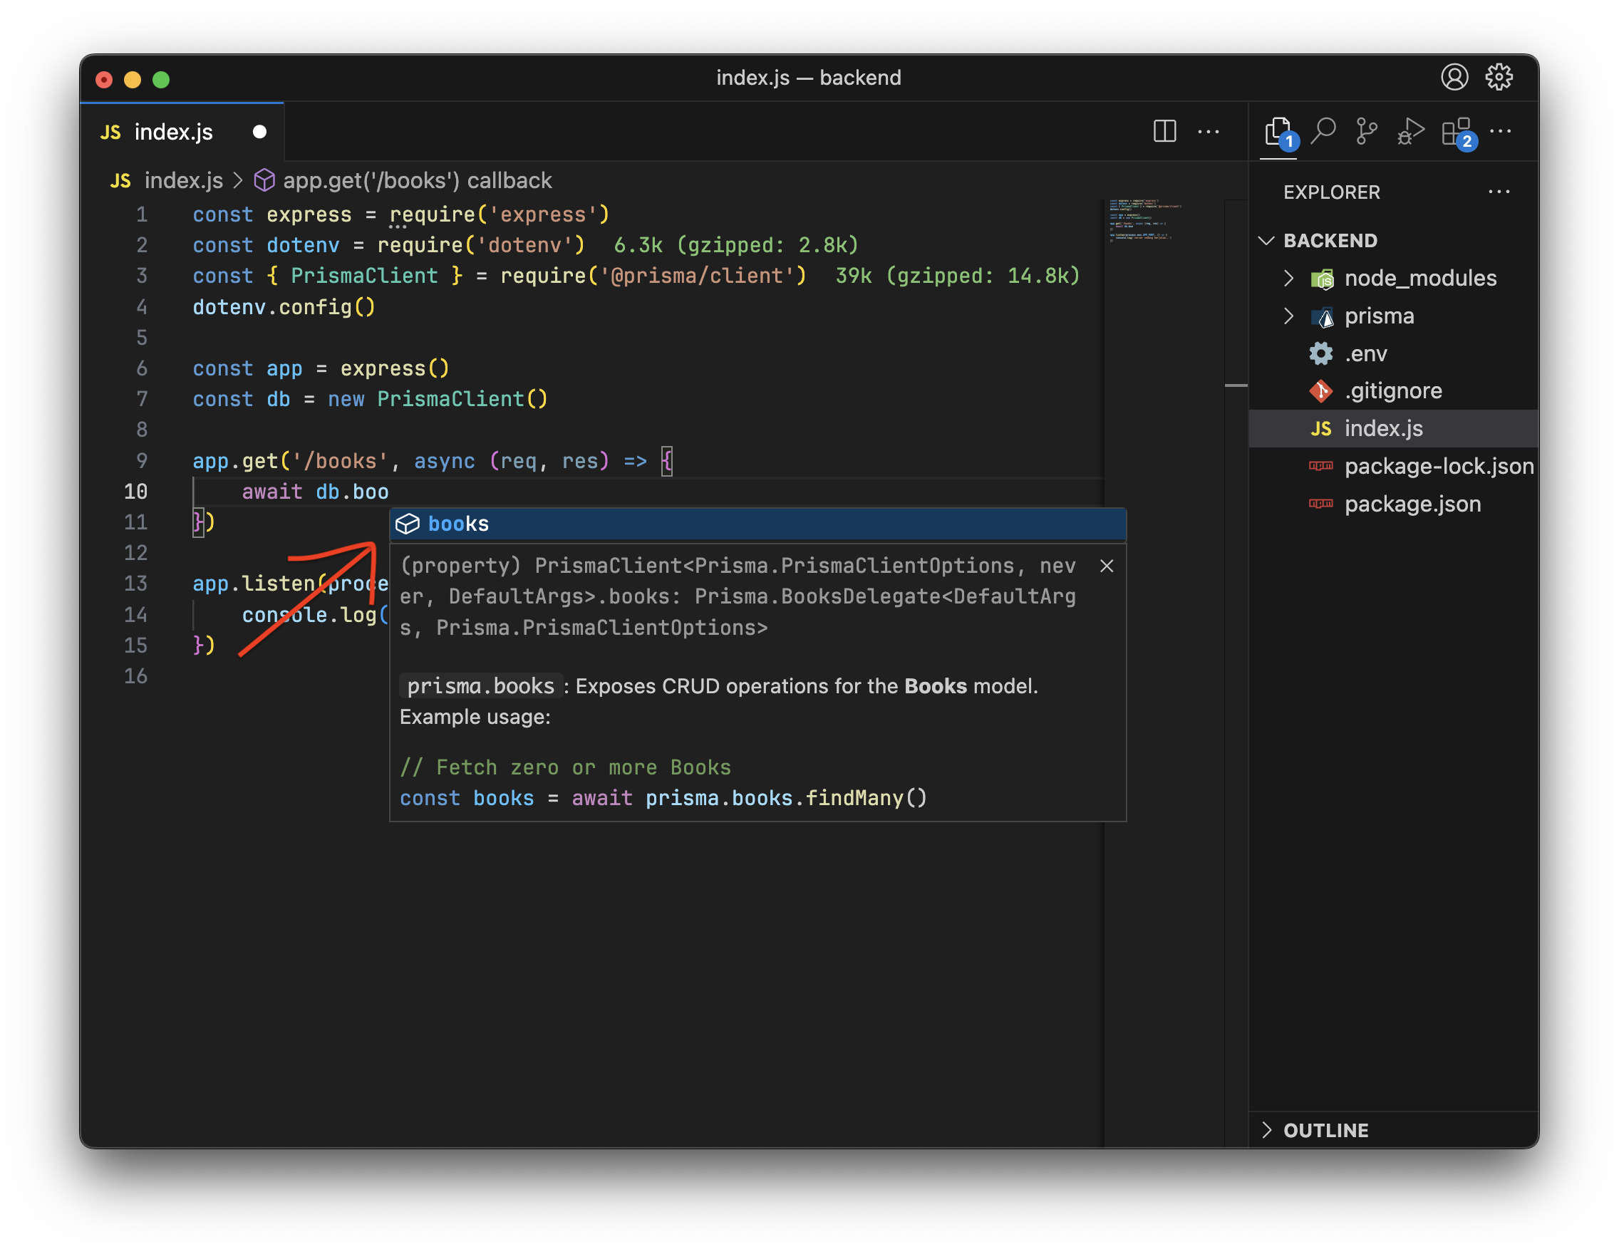Close the suggestion details popup
This screenshot has width=1619, height=1254.
point(1107,566)
